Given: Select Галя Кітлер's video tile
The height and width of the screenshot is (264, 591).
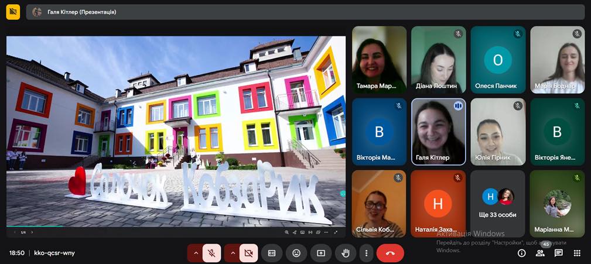Looking at the screenshot, I should tap(438, 132).
